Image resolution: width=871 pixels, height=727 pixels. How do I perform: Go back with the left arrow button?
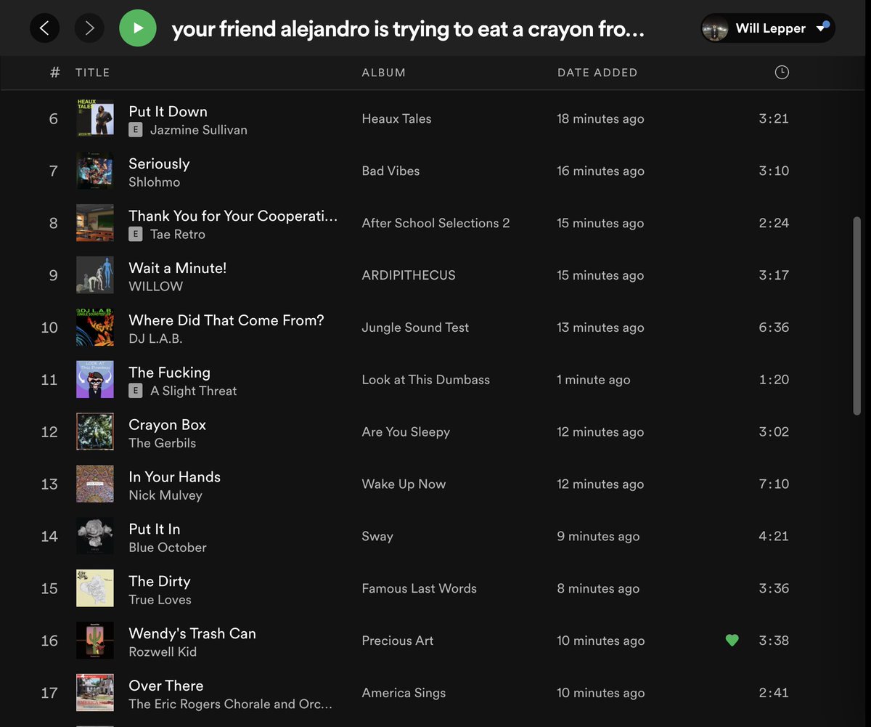tap(44, 28)
